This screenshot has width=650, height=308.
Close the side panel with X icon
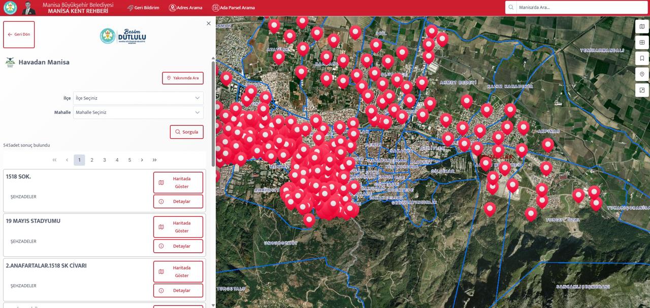pyautogui.click(x=208, y=23)
